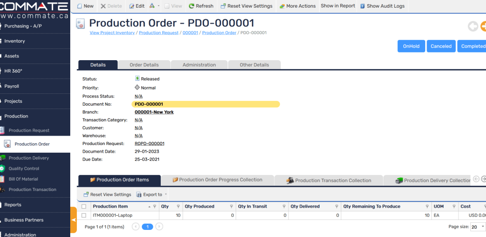Image resolution: width=486 pixels, height=237 pixels.
Task: Set order status to OnHold
Action: tap(411, 46)
